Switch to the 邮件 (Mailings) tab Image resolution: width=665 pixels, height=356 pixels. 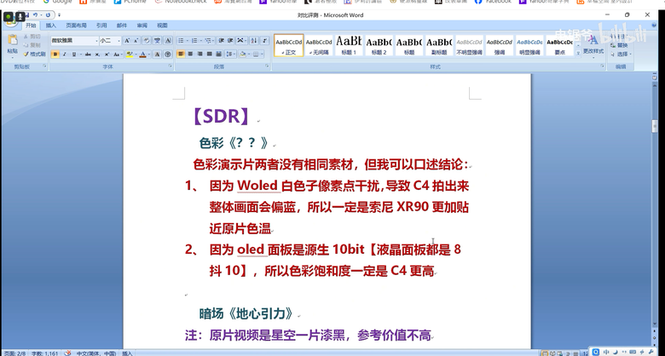point(122,26)
